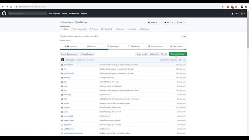Click the browser forward arrow

[x=7, y=7]
